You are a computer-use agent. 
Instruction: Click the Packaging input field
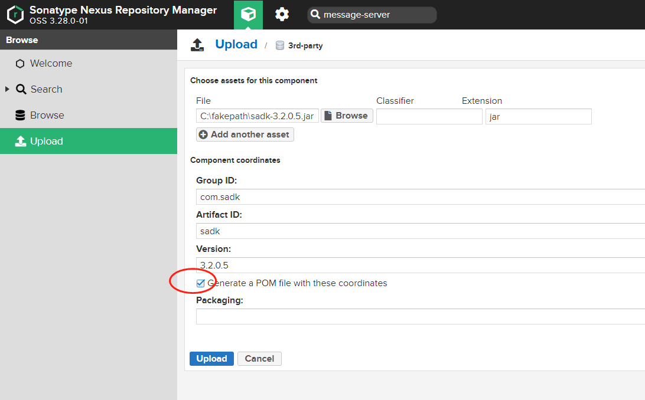point(419,317)
